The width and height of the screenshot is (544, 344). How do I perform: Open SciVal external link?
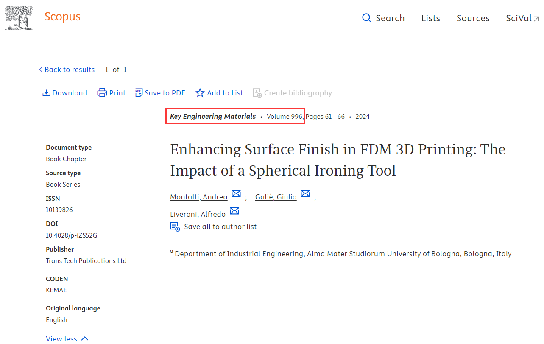pos(523,18)
